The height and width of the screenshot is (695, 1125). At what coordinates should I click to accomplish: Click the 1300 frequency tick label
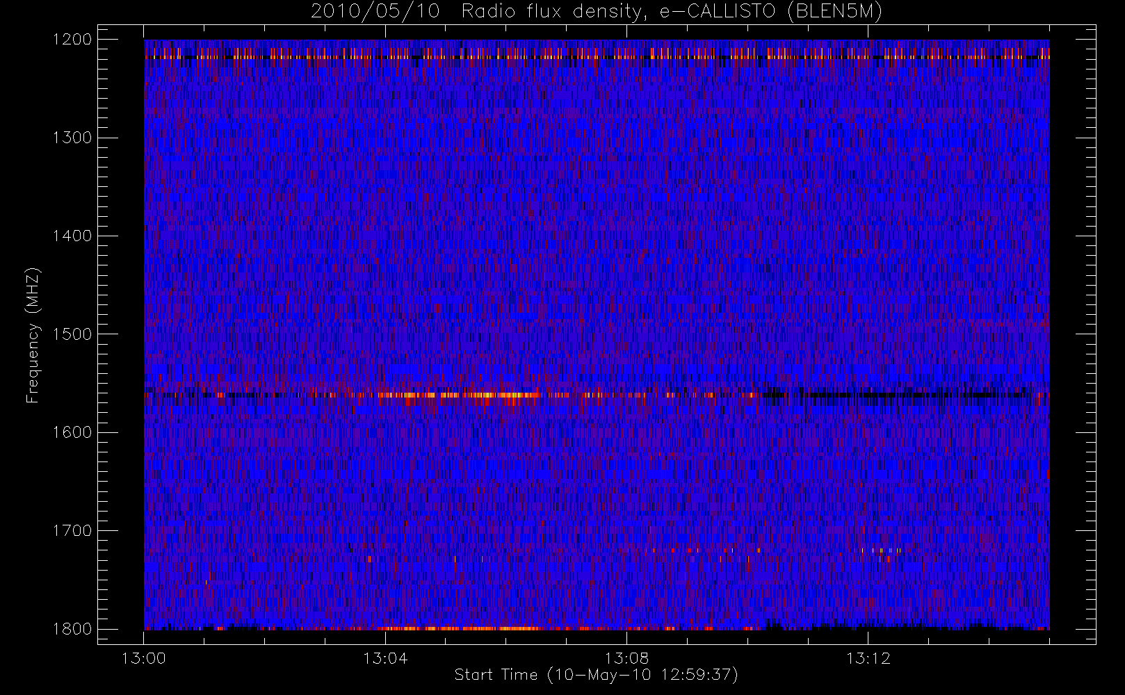coord(72,138)
